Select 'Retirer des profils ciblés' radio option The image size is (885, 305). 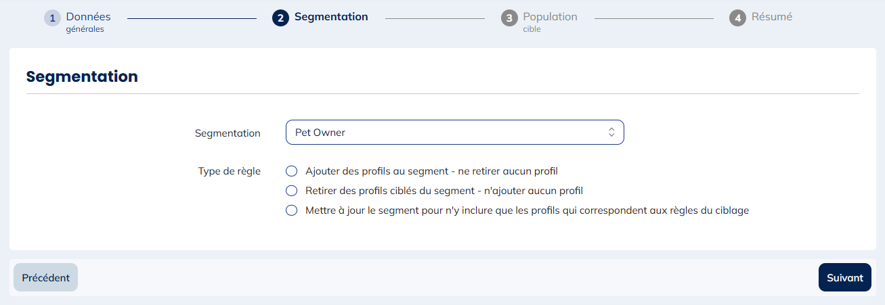tap(292, 191)
